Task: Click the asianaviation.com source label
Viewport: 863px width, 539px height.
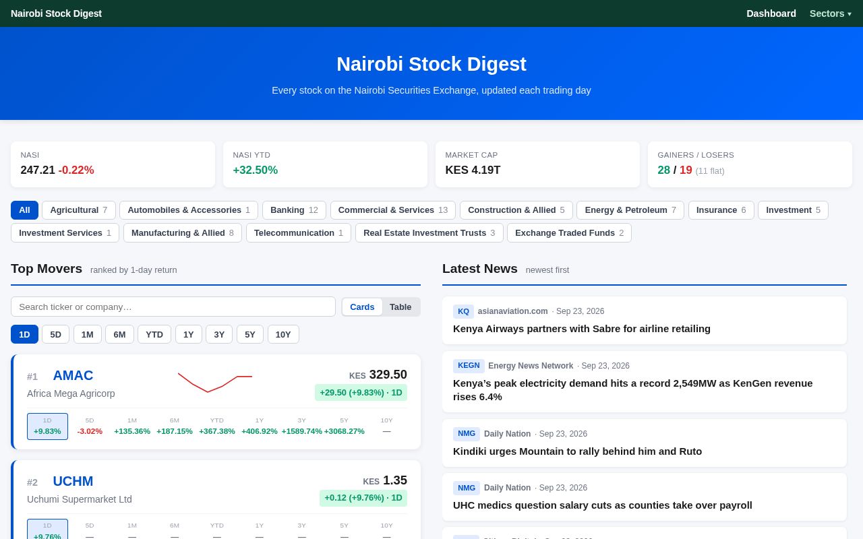Action: (x=512, y=311)
